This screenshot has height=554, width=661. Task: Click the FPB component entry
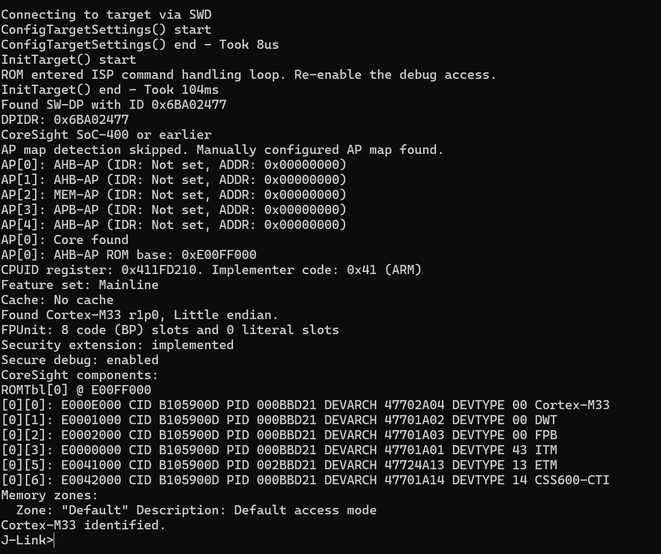coord(279,435)
